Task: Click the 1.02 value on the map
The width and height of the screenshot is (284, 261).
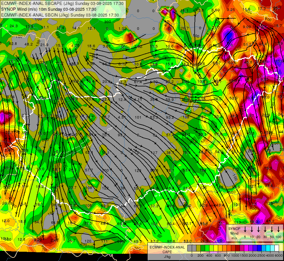Action: [122, 28]
